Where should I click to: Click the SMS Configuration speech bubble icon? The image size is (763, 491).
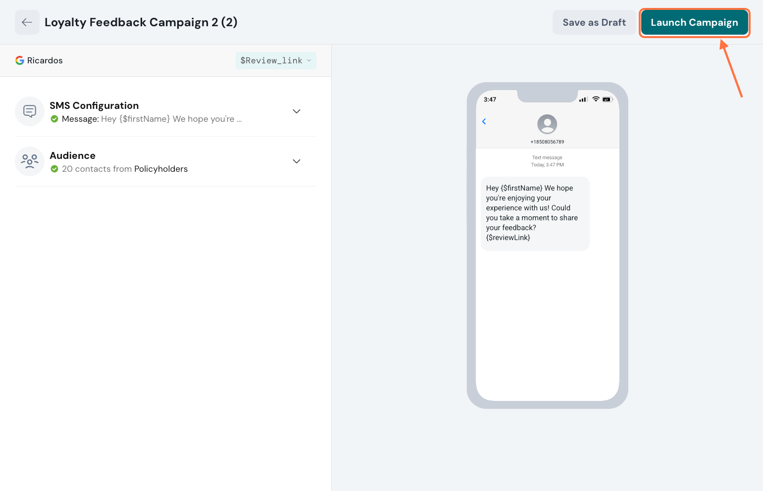coord(30,111)
